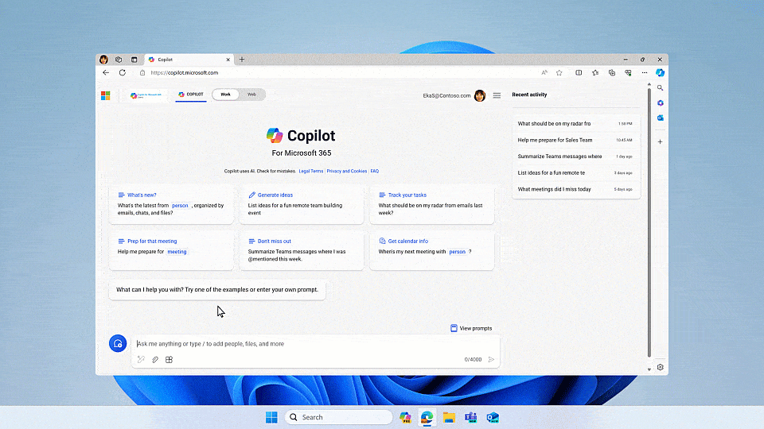Click Edge sidebar settings gear
764x429 pixels.
(x=660, y=367)
